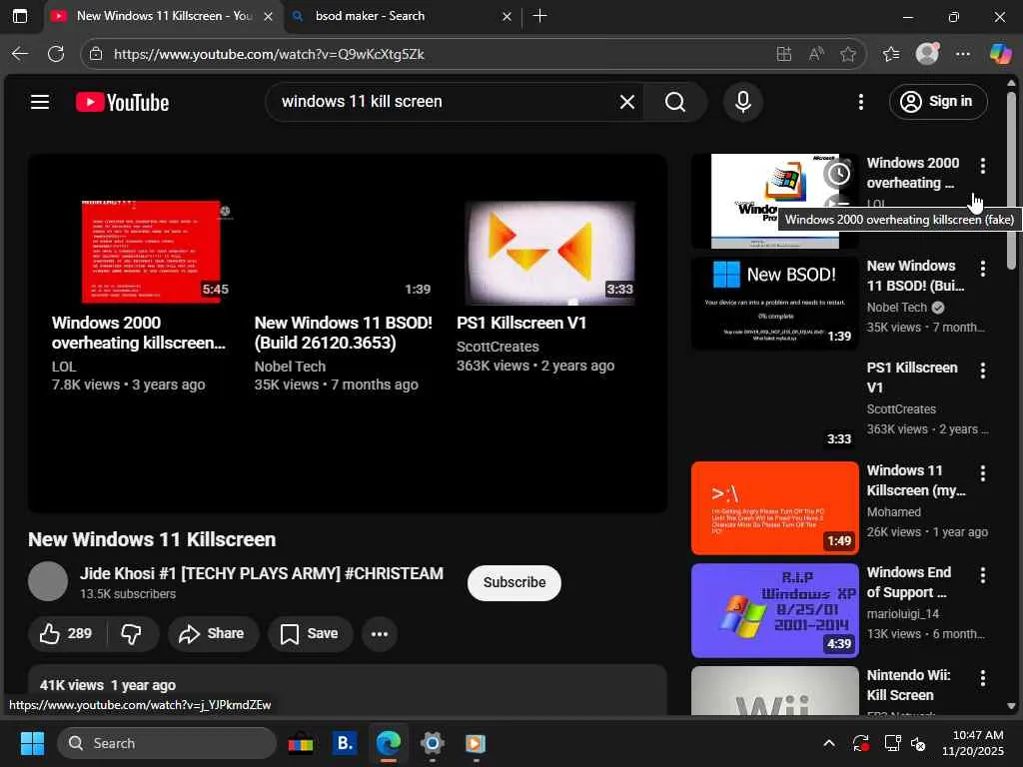The image size is (1023, 767).
Task: Go back with the browser back arrow
Action: tap(20, 54)
